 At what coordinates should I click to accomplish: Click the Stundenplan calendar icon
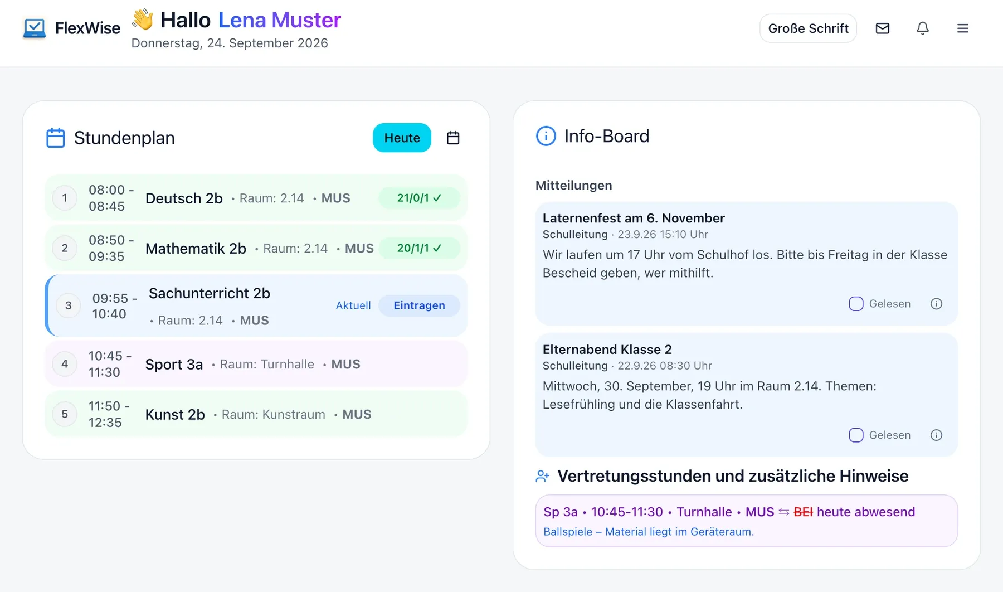point(55,138)
